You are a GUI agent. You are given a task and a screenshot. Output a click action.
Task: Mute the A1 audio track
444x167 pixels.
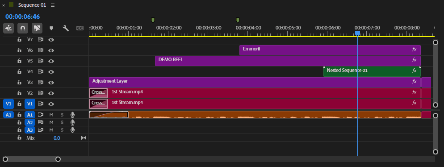51,115
